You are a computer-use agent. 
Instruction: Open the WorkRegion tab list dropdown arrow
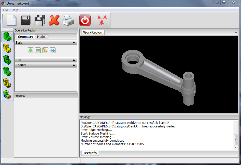click(236, 33)
